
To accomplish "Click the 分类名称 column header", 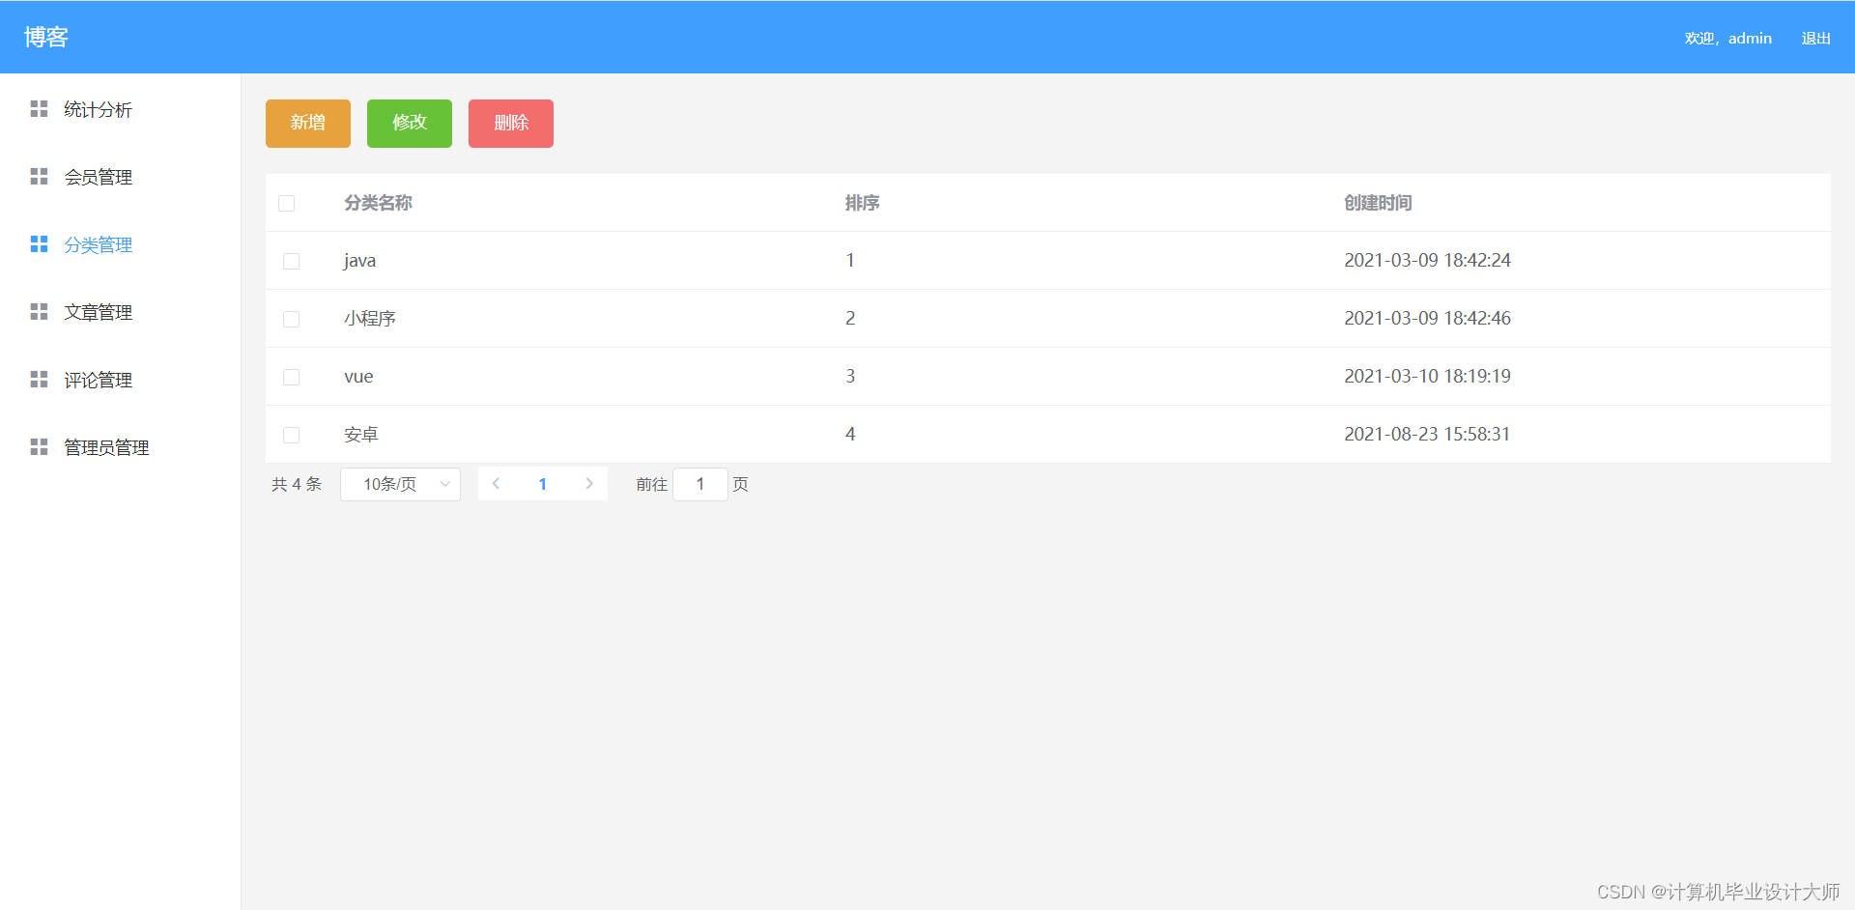I will pos(378,203).
